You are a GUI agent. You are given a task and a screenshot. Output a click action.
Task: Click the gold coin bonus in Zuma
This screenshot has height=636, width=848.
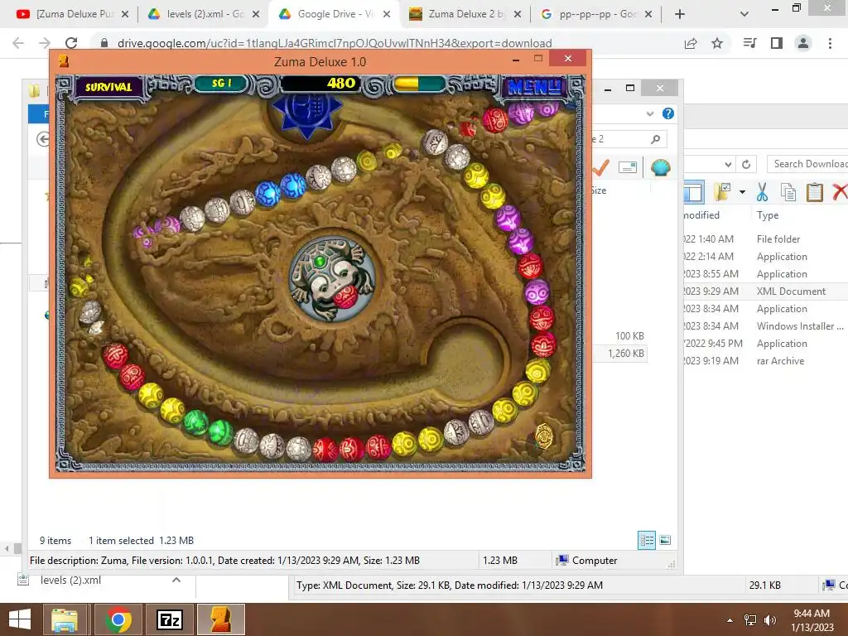click(543, 436)
